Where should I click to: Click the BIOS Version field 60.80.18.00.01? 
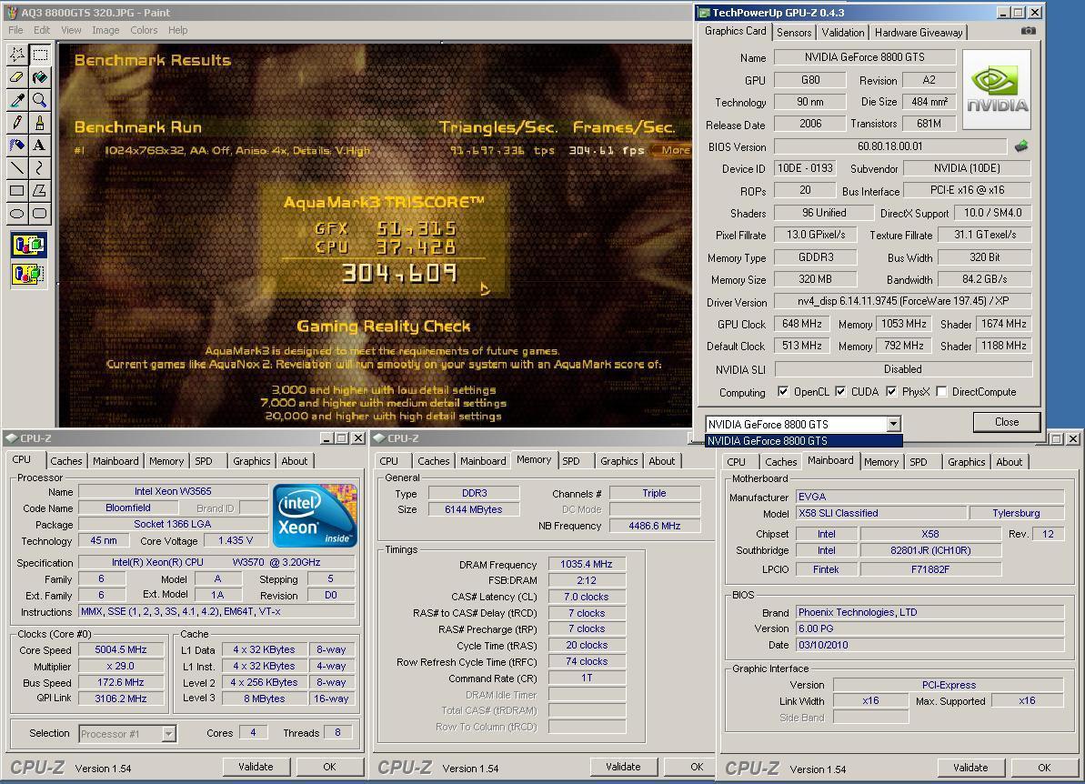(x=889, y=146)
